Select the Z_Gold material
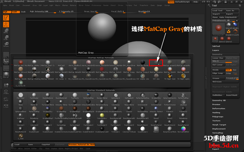Viewport: 244px width, 152px height. [x=21, y=136]
